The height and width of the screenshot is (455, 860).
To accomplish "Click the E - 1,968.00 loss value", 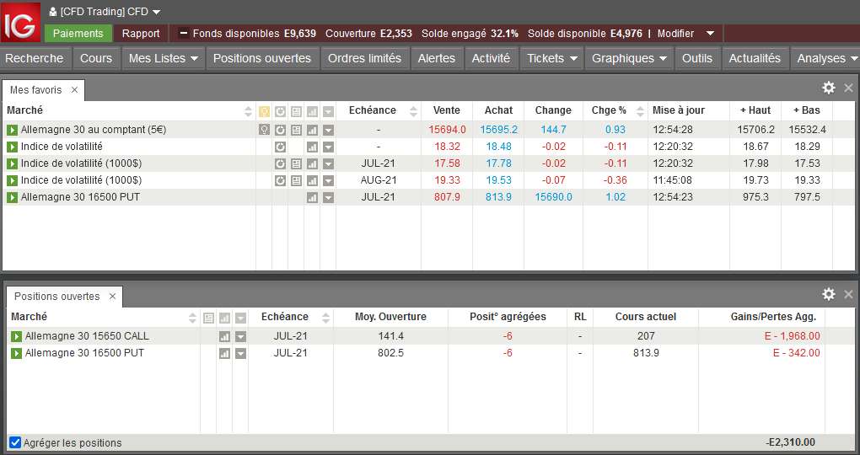I will (792, 336).
